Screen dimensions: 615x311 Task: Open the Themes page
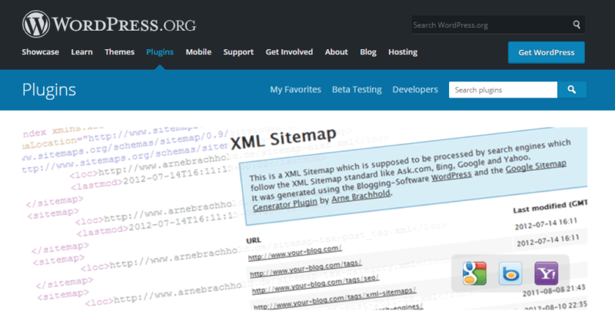pyautogui.click(x=119, y=52)
